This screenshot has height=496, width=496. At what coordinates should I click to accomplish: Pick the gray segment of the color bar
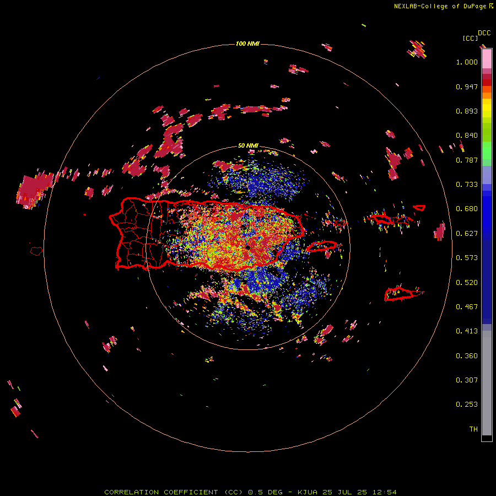[487, 383]
